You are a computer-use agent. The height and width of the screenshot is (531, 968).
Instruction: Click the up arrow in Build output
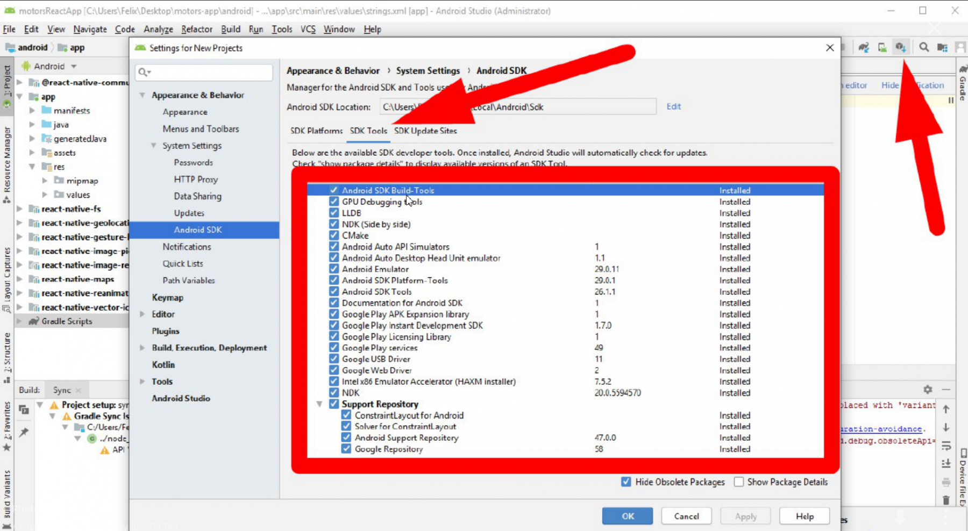tap(946, 409)
